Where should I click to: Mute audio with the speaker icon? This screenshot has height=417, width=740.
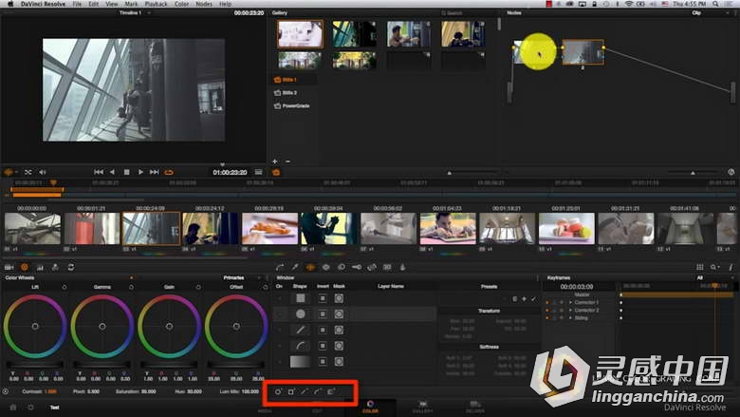[x=43, y=172]
